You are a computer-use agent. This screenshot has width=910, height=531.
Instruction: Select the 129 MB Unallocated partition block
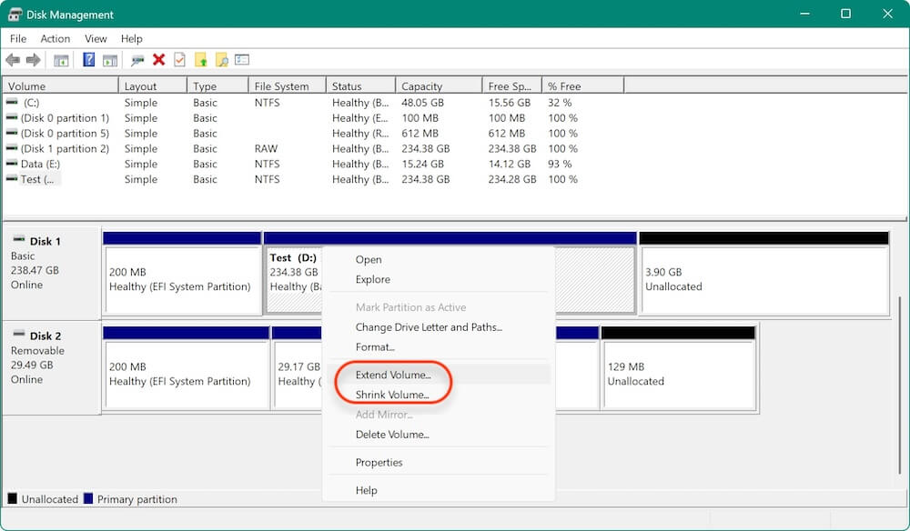[678, 373]
